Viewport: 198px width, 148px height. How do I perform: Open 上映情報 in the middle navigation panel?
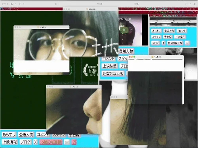(x=109, y=66)
